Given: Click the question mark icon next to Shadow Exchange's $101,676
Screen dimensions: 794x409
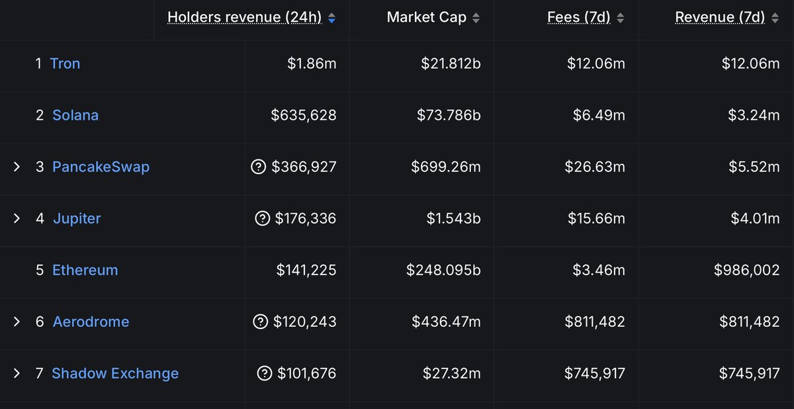Looking at the screenshot, I should click(x=264, y=373).
